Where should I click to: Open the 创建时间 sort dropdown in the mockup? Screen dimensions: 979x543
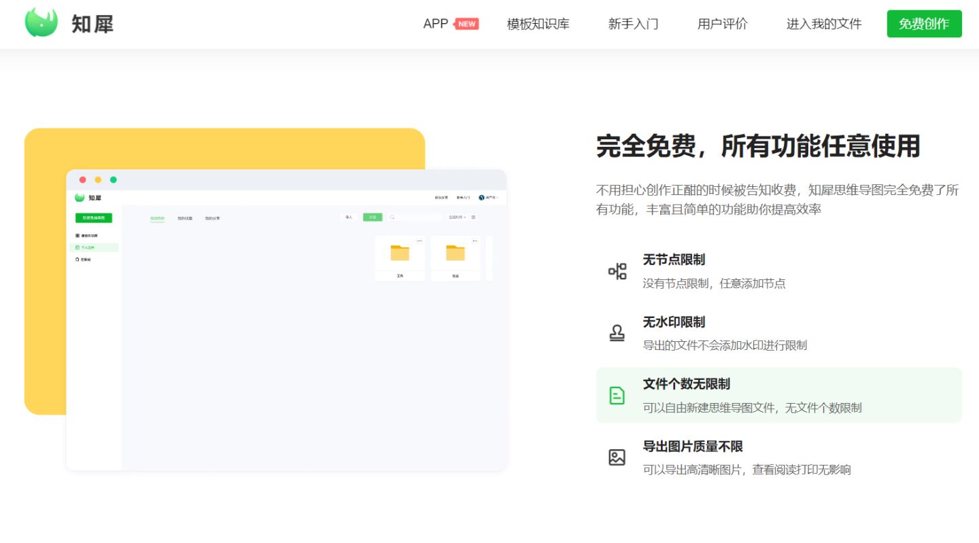pos(456,217)
